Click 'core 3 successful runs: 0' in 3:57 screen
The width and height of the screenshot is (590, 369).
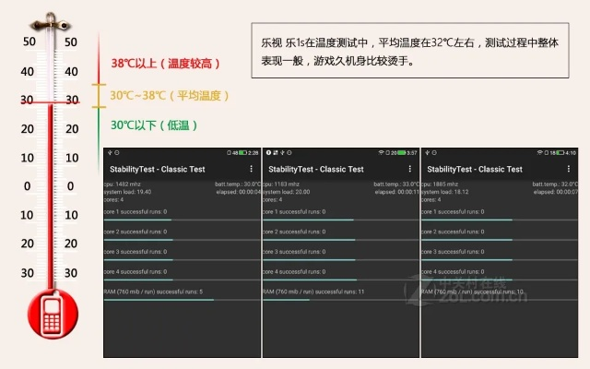pos(294,252)
